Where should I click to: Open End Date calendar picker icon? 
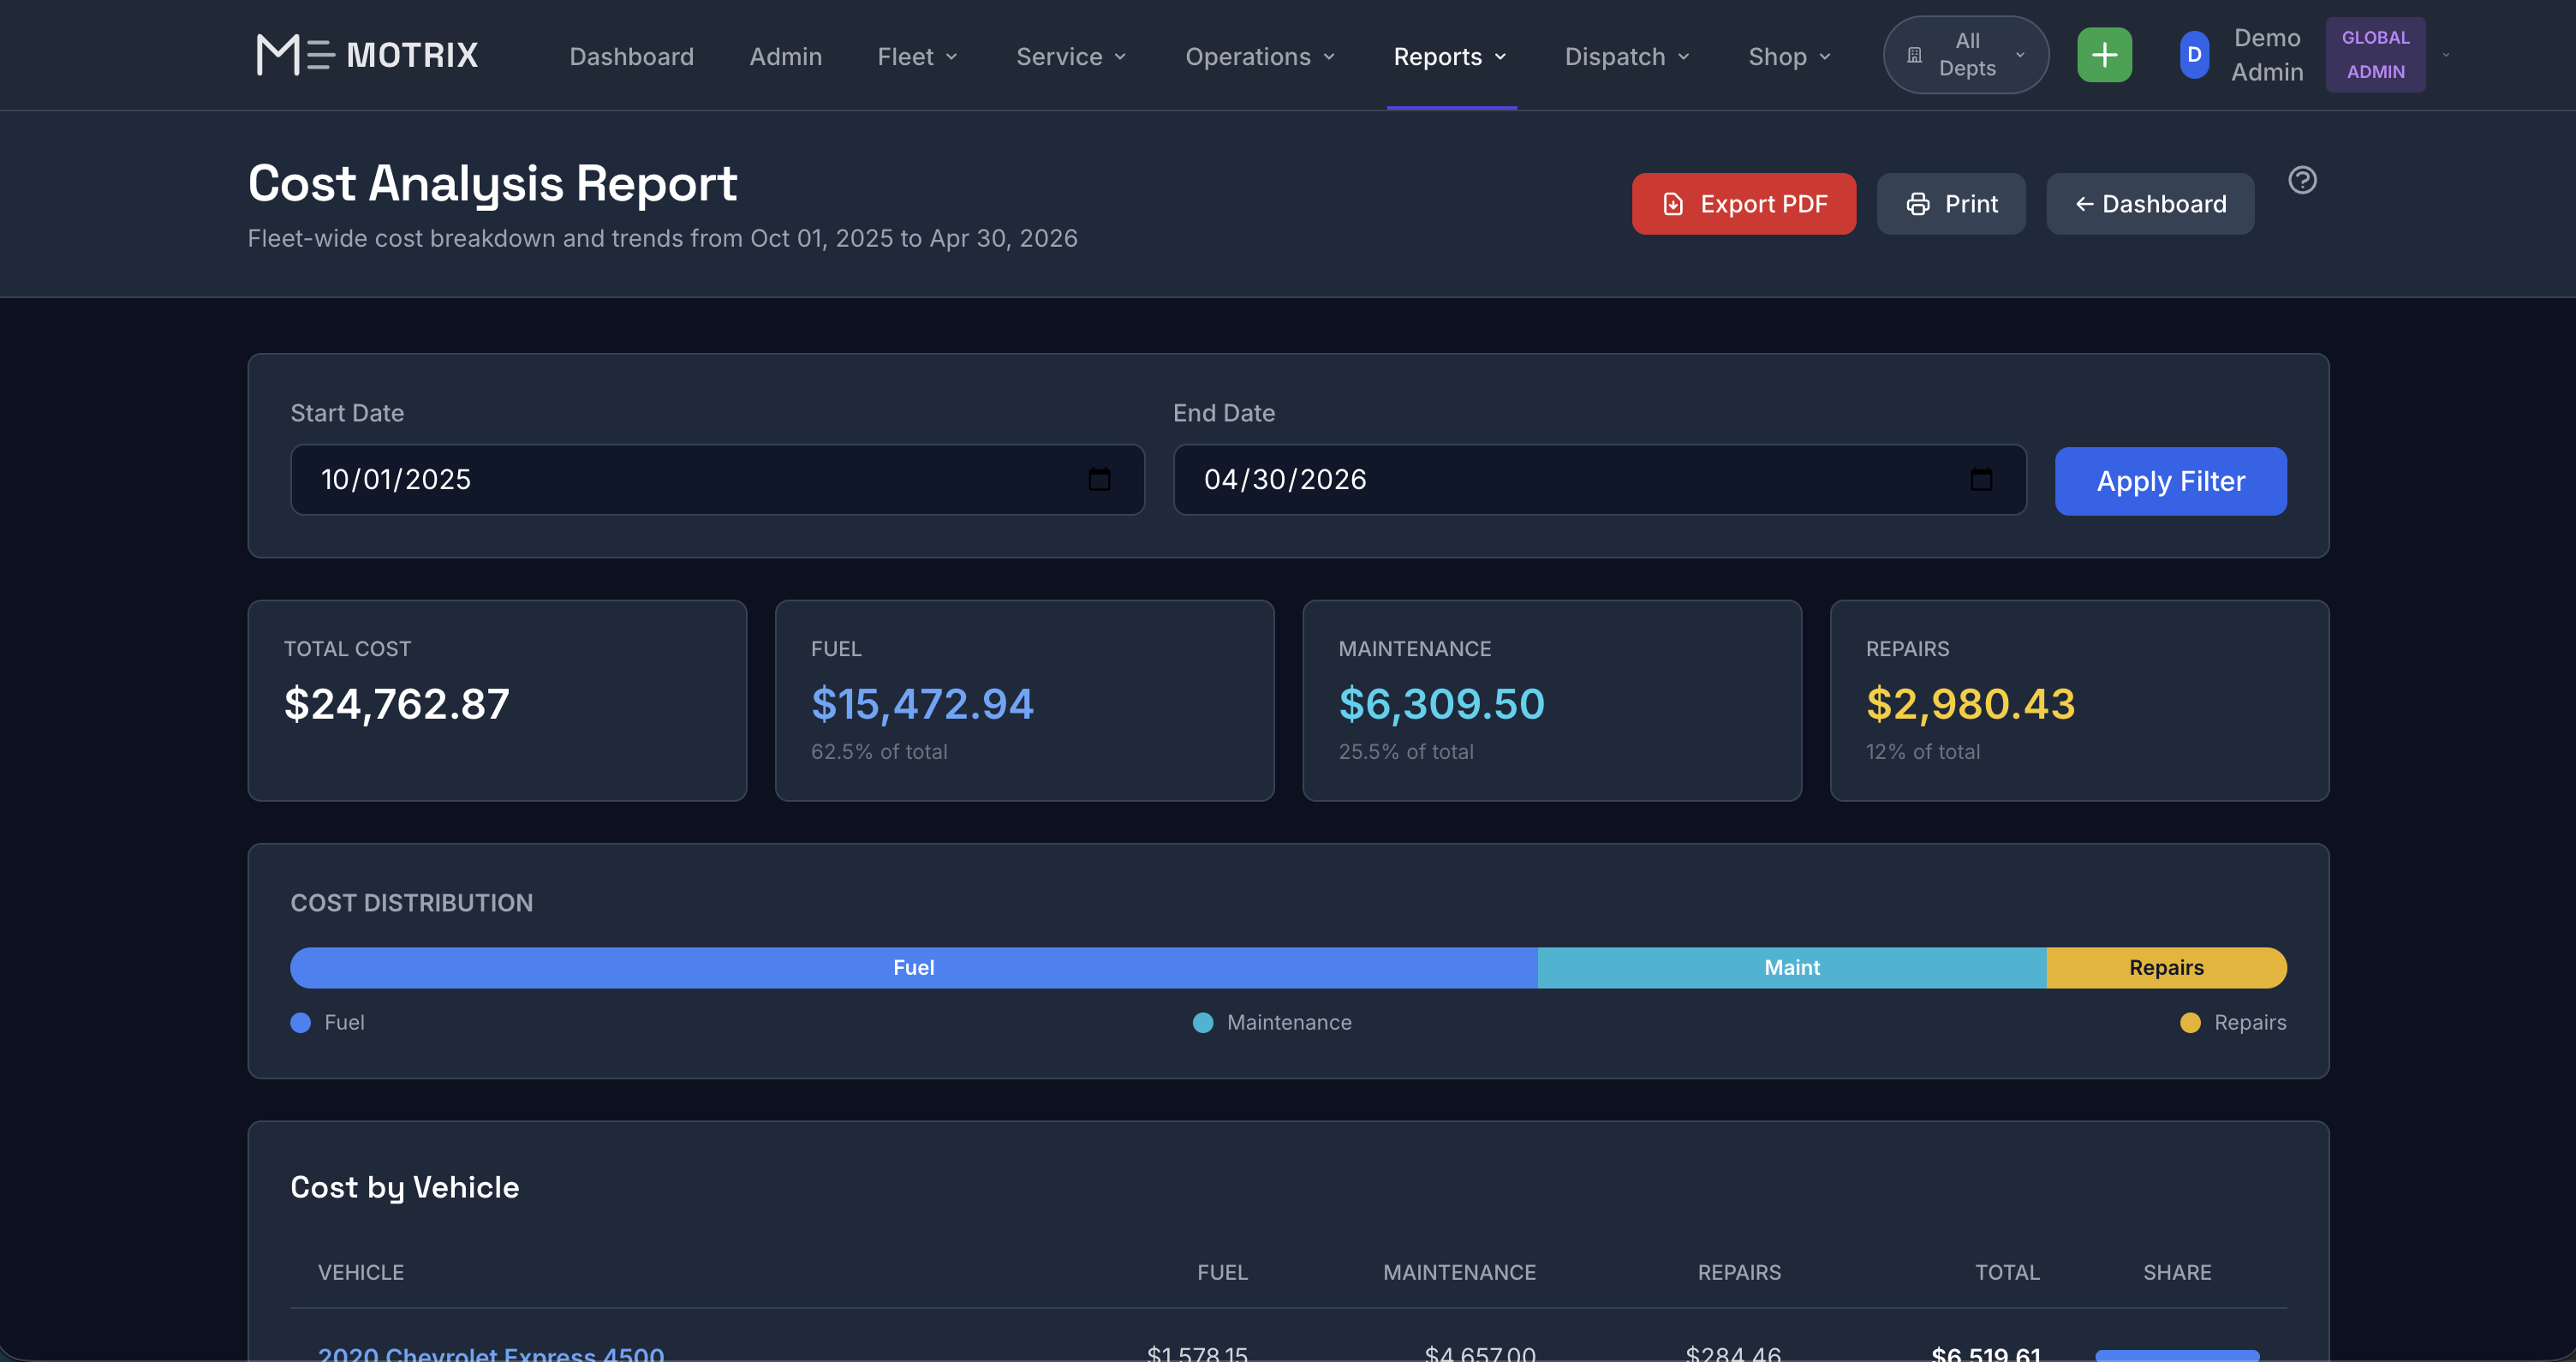[x=1980, y=480]
